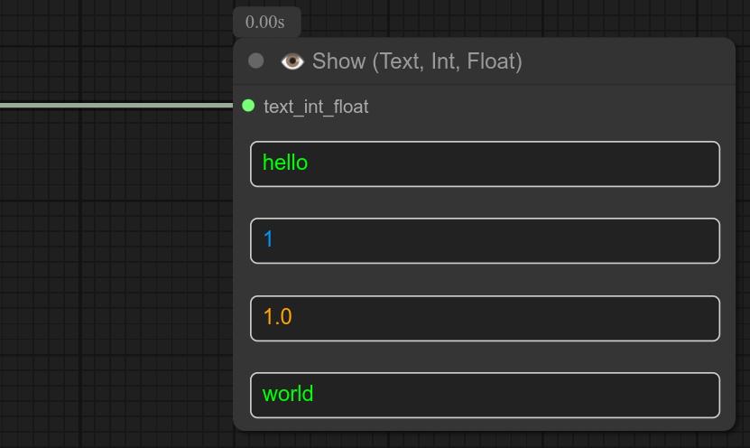Focus the text box containing hello
The image size is (750, 448).
click(485, 163)
